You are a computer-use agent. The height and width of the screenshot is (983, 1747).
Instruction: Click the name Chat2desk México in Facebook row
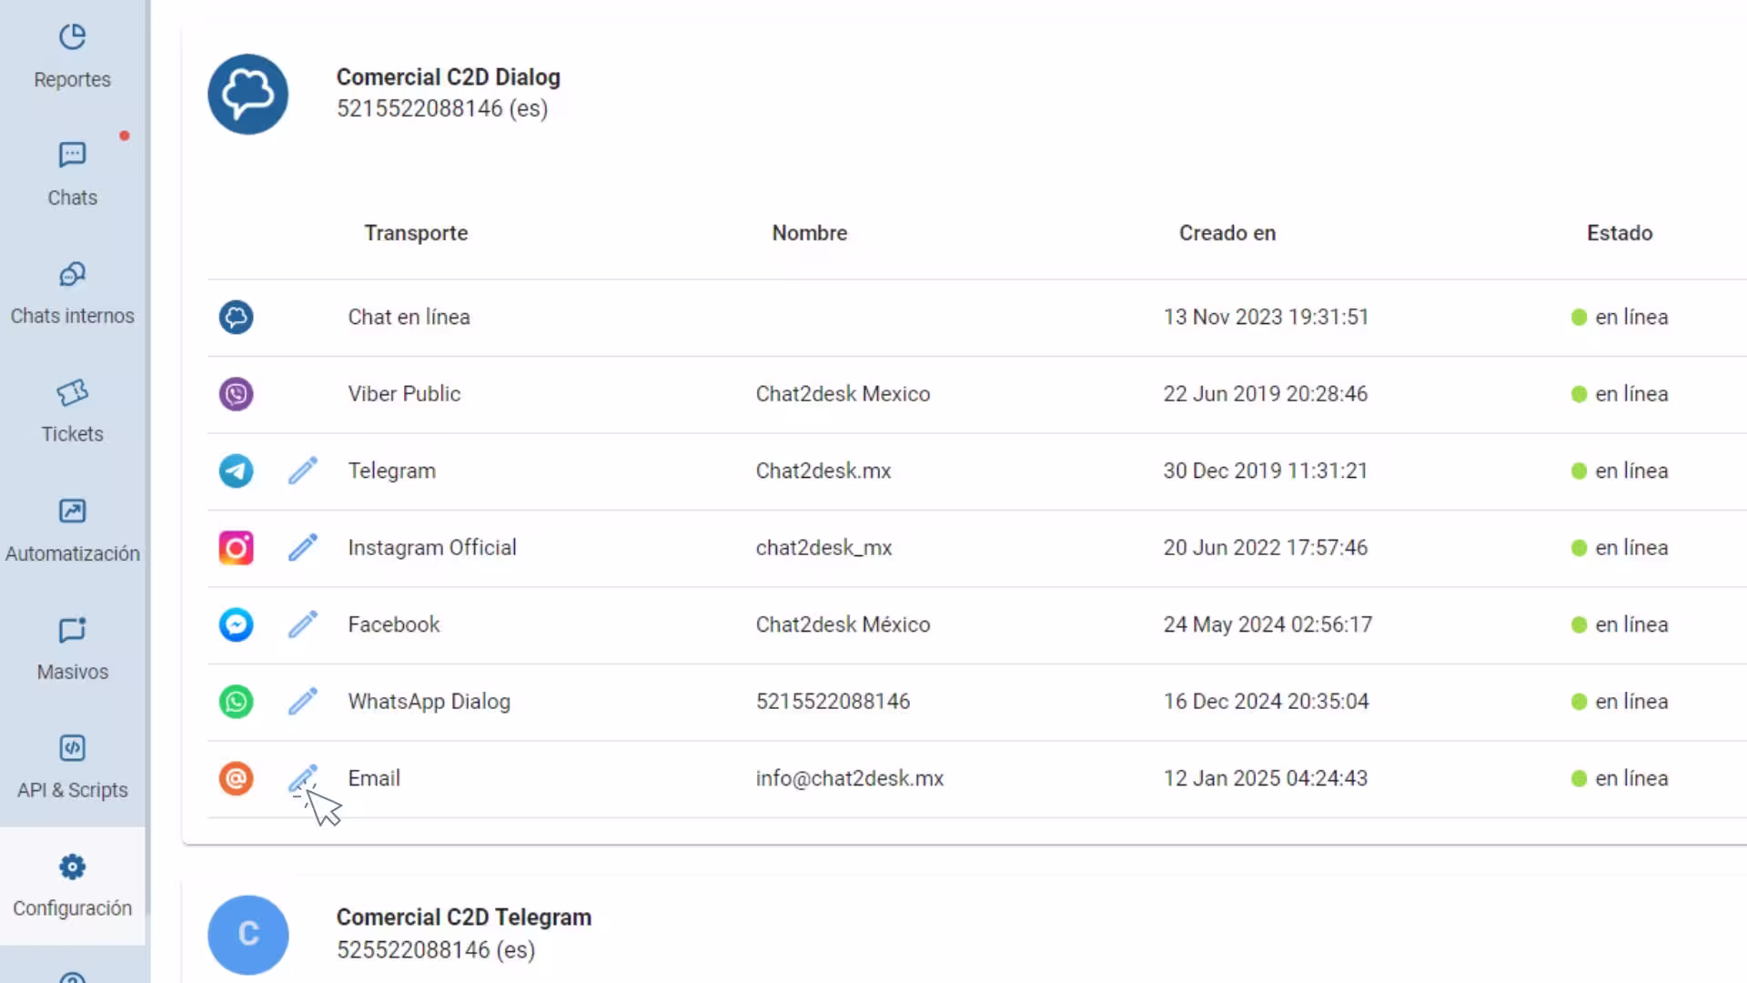tap(843, 624)
